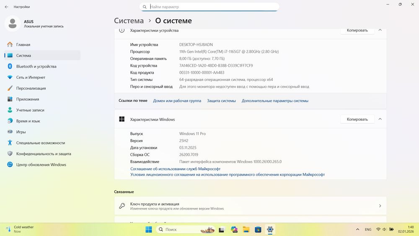Go back using the arrow next to Настройки

(x=6, y=7)
